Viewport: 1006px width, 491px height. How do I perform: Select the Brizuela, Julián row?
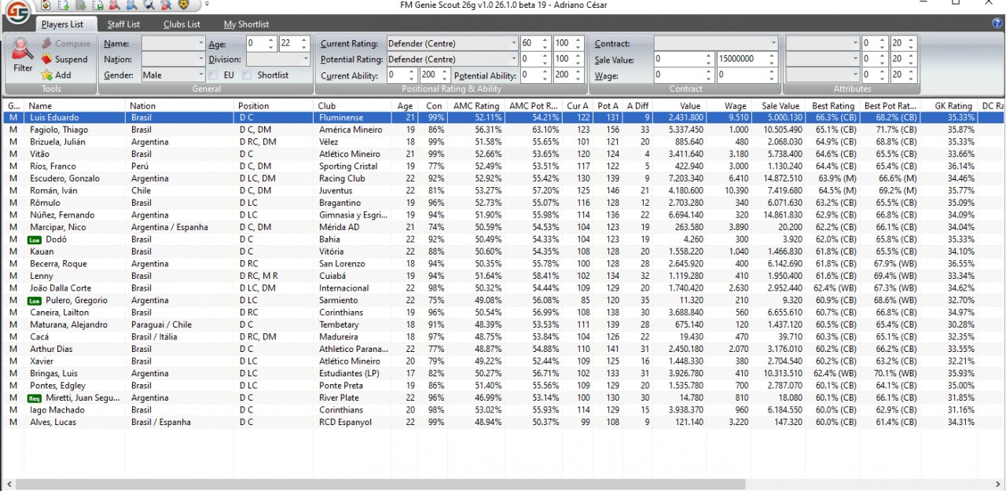tap(503, 142)
